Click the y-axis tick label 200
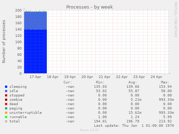The image size is (179, 134). pos(18,10)
